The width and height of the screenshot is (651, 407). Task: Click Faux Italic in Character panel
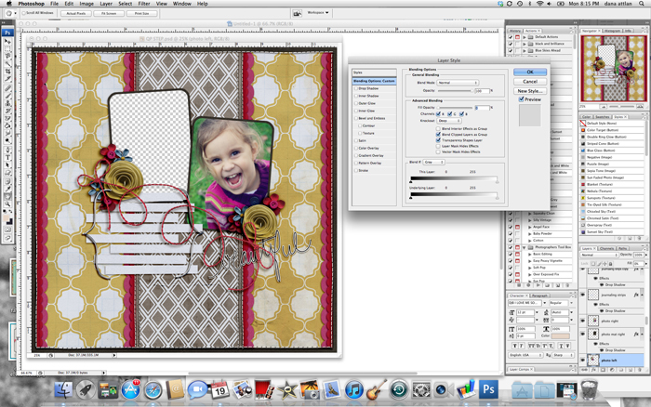(x=522, y=346)
